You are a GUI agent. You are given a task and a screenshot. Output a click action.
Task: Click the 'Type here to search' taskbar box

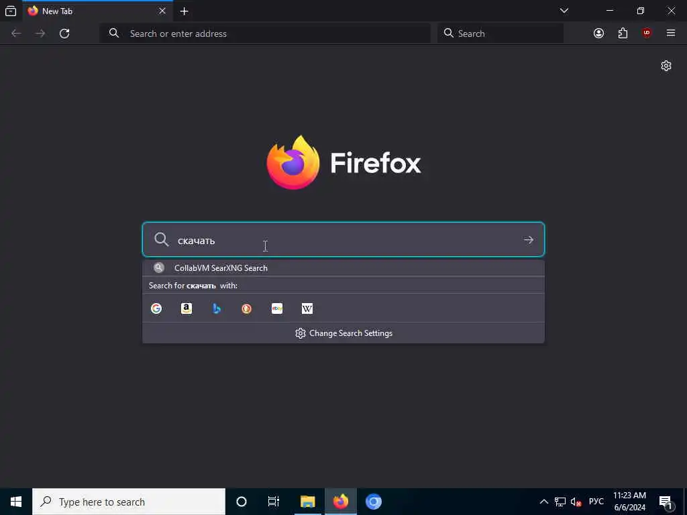coord(129,502)
